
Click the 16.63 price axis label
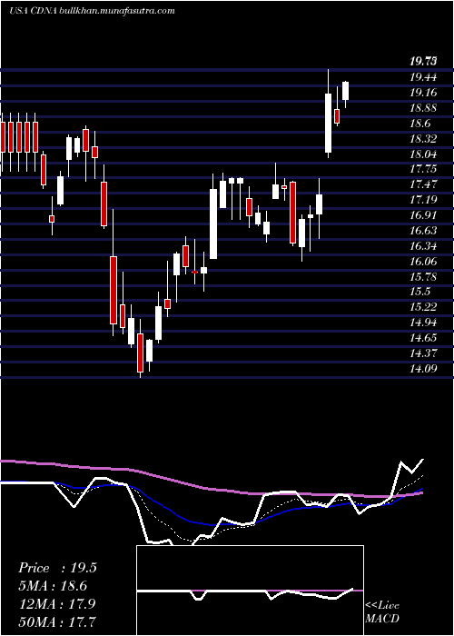coord(423,231)
